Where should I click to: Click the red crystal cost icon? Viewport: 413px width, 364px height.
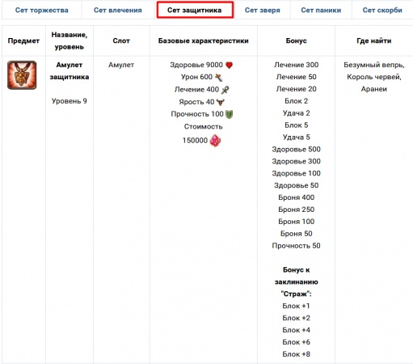pos(215,141)
